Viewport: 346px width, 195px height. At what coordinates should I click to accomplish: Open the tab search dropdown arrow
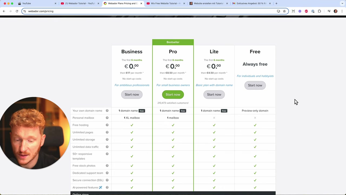coord(342,4)
